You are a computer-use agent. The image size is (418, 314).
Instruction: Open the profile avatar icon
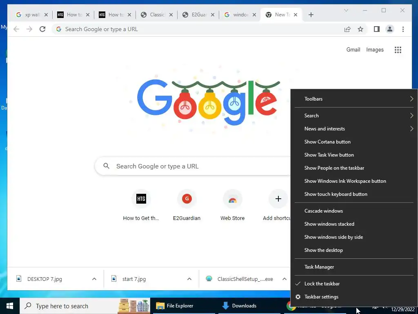tap(390, 29)
